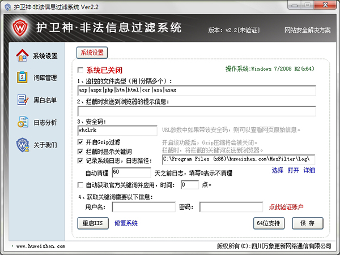Click the 64-bit support (64位支持) button
340x255 pixels.
coord(269,223)
